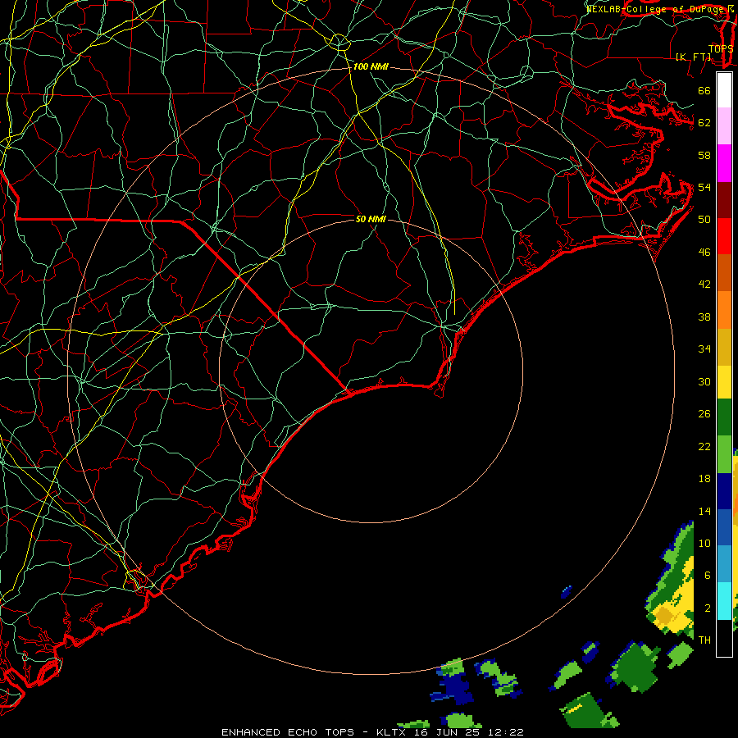Screen dimensions: 738x738
Task: Click the legend value "38"
Action: (x=704, y=317)
